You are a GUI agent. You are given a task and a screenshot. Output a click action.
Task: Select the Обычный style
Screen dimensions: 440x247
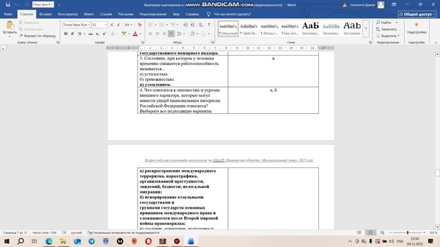228,29
